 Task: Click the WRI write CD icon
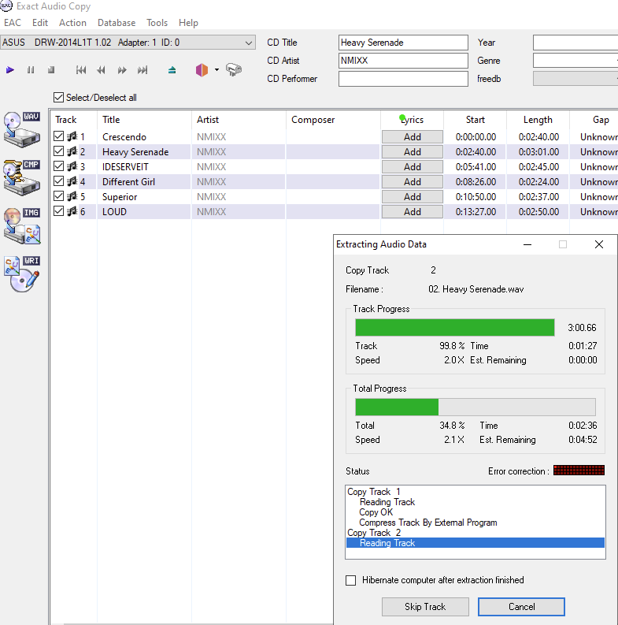[x=22, y=274]
